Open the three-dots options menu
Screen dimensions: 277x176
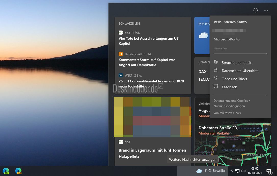266,11
